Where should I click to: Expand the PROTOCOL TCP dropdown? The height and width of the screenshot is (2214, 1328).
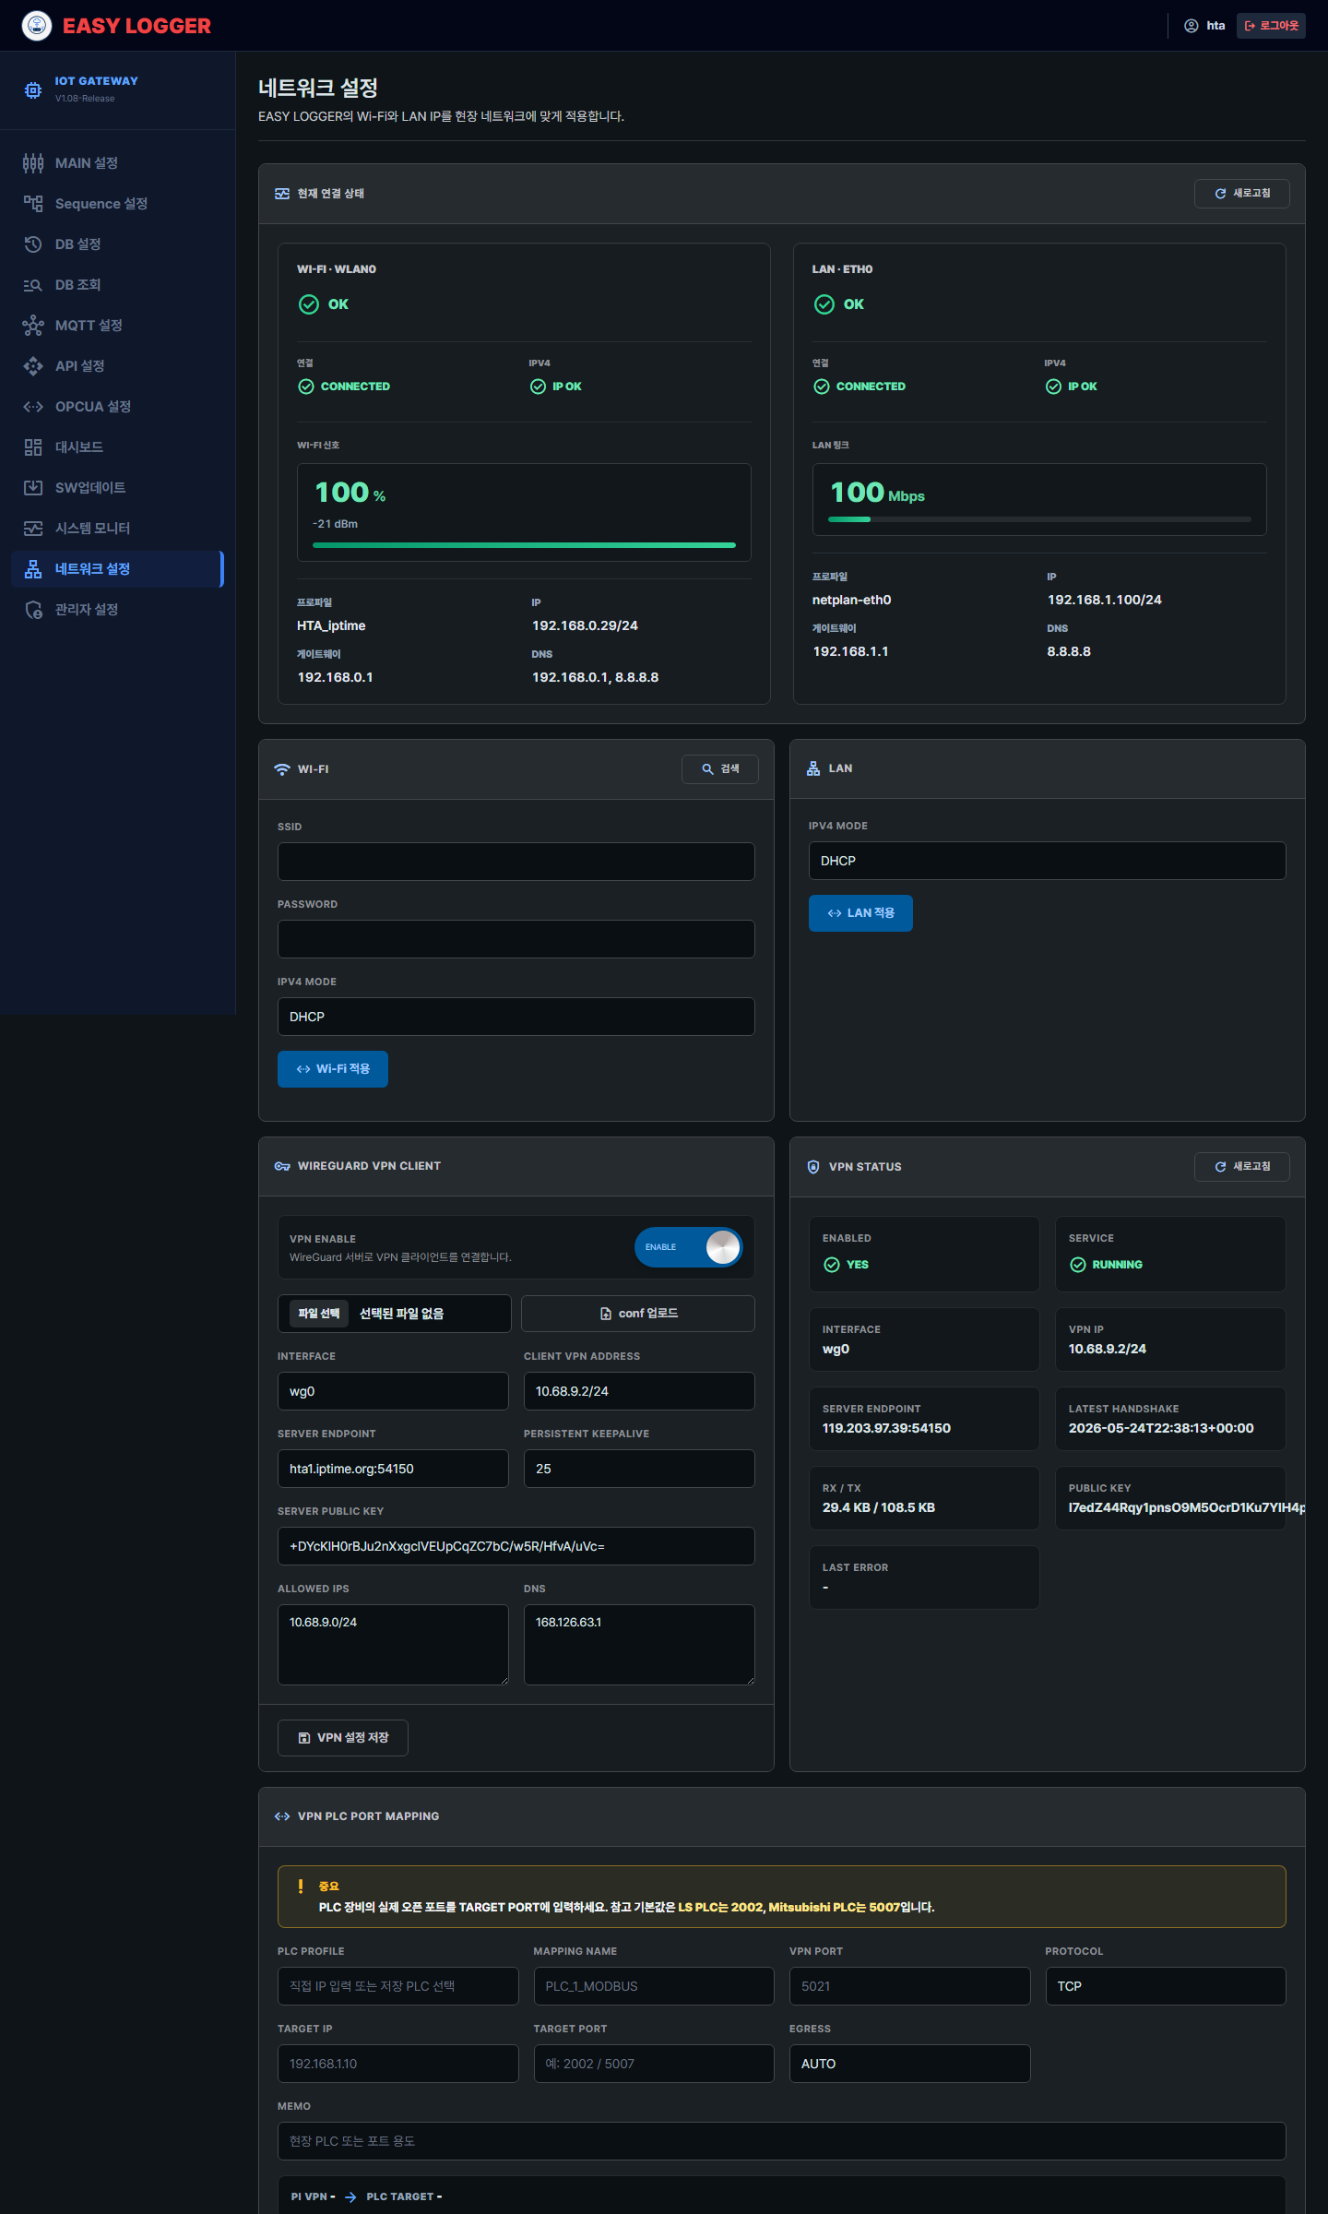(x=1166, y=1986)
